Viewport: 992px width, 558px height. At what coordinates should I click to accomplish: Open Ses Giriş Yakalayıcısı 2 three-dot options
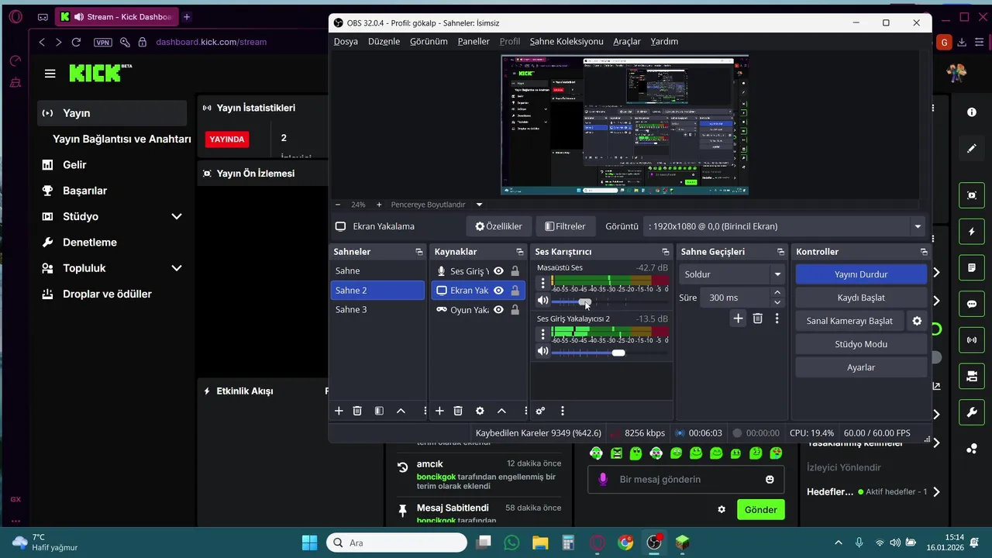[x=542, y=335]
